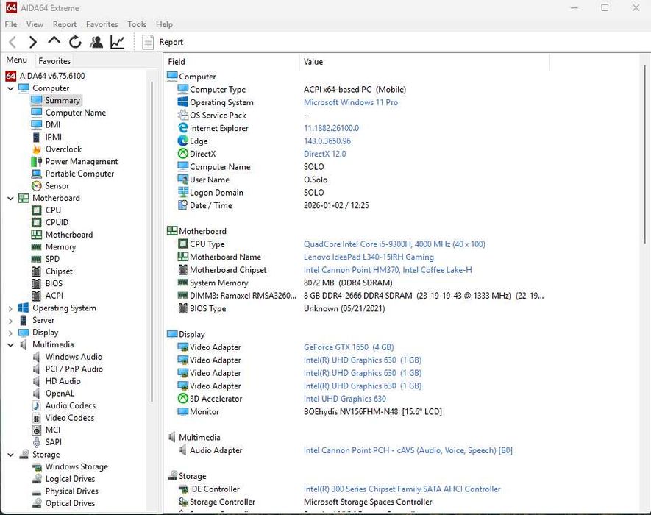
Task: Open the DirectX 12.0 link
Action: (324, 154)
